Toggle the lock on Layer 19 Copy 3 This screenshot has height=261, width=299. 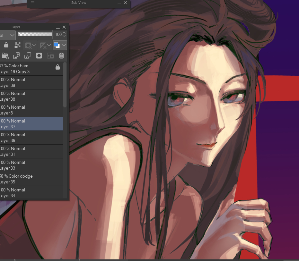pos(57,67)
